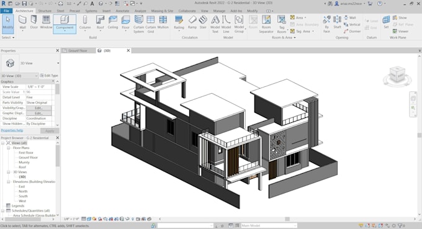Open the File menu
Image resolution: width=422 pixels, height=229 pixels.
coord(6,11)
